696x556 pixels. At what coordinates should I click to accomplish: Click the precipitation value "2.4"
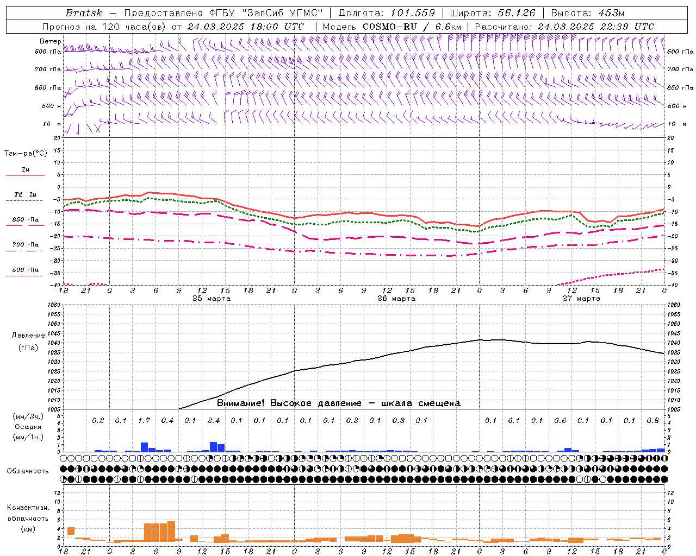[x=214, y=420]
